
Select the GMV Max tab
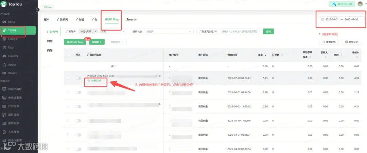112,19
